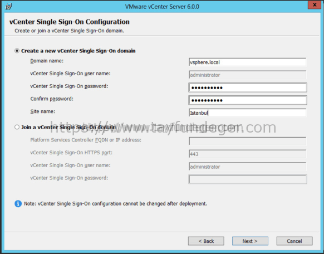Click the Platform Services Controller FQDN label
Image resolution: width=324 pixels, height=254 pixels.
pyautogui.click(x=86, y=140)
